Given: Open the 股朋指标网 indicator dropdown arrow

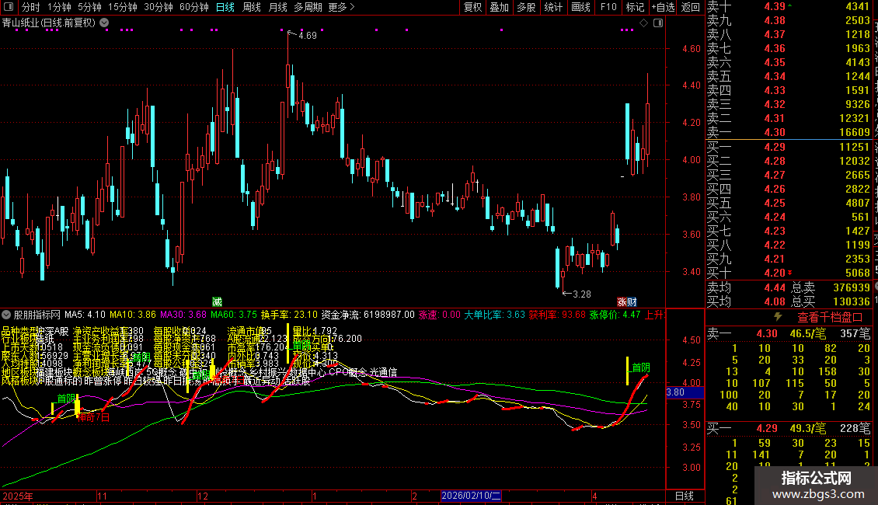Looking at the screenshot, I should (6, 315).
